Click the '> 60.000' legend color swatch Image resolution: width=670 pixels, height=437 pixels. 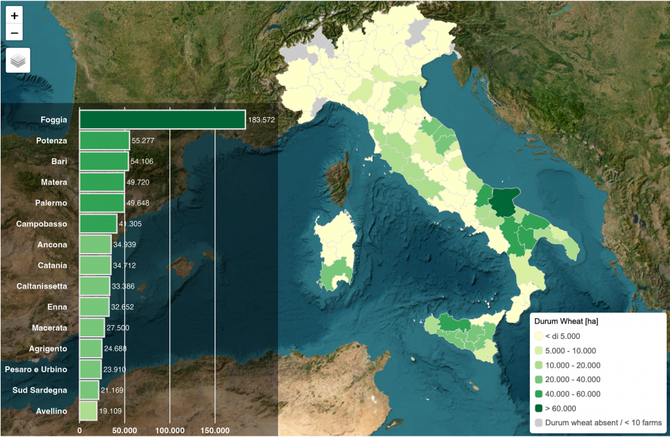click(540, 408)
